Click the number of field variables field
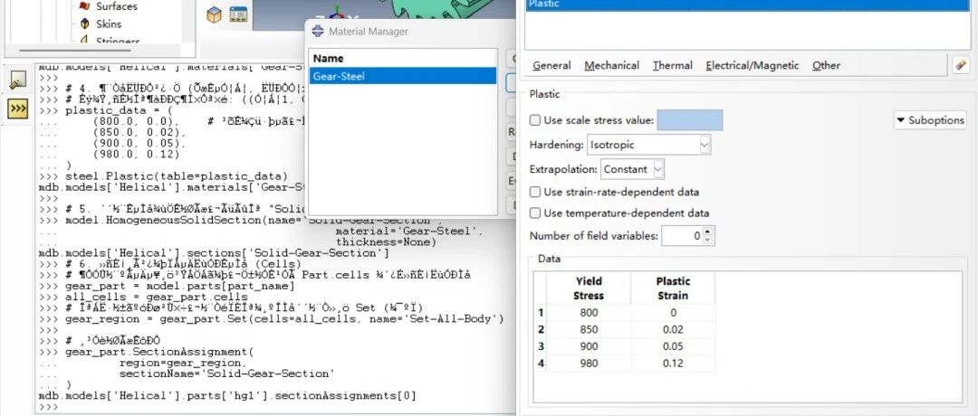This screenshot has width=978, height=416. pyautogui.click(x=682, y=236)
